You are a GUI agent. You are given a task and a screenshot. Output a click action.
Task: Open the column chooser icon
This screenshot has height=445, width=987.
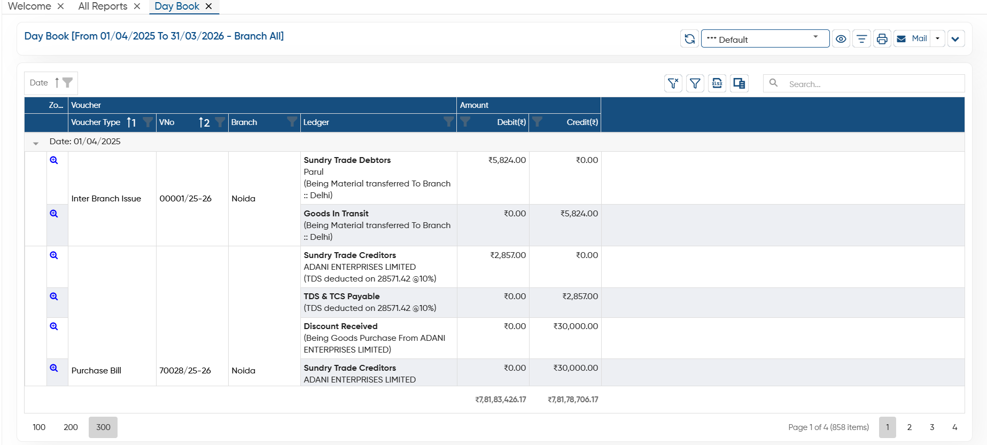tap(739, 83)
